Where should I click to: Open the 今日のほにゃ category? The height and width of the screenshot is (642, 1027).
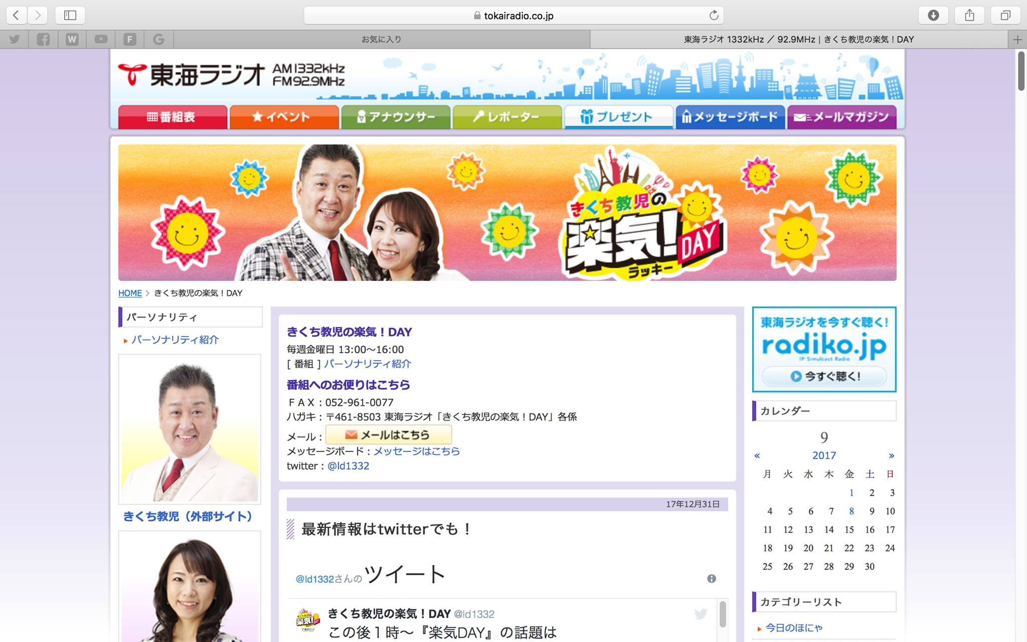tap(794, 627)
